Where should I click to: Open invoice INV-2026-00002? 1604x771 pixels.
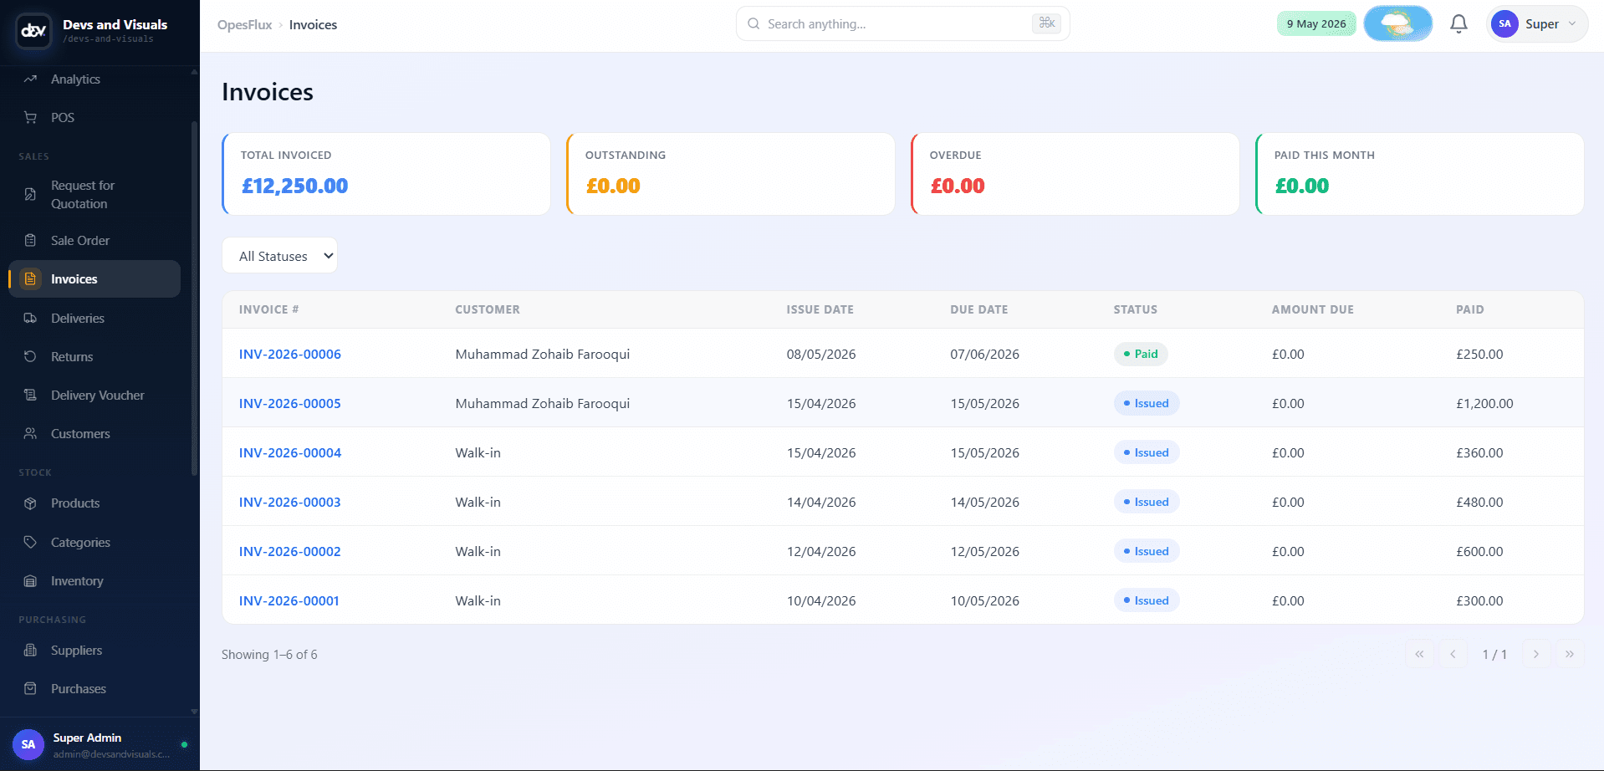pyautogui.click(x=290, y=551)
